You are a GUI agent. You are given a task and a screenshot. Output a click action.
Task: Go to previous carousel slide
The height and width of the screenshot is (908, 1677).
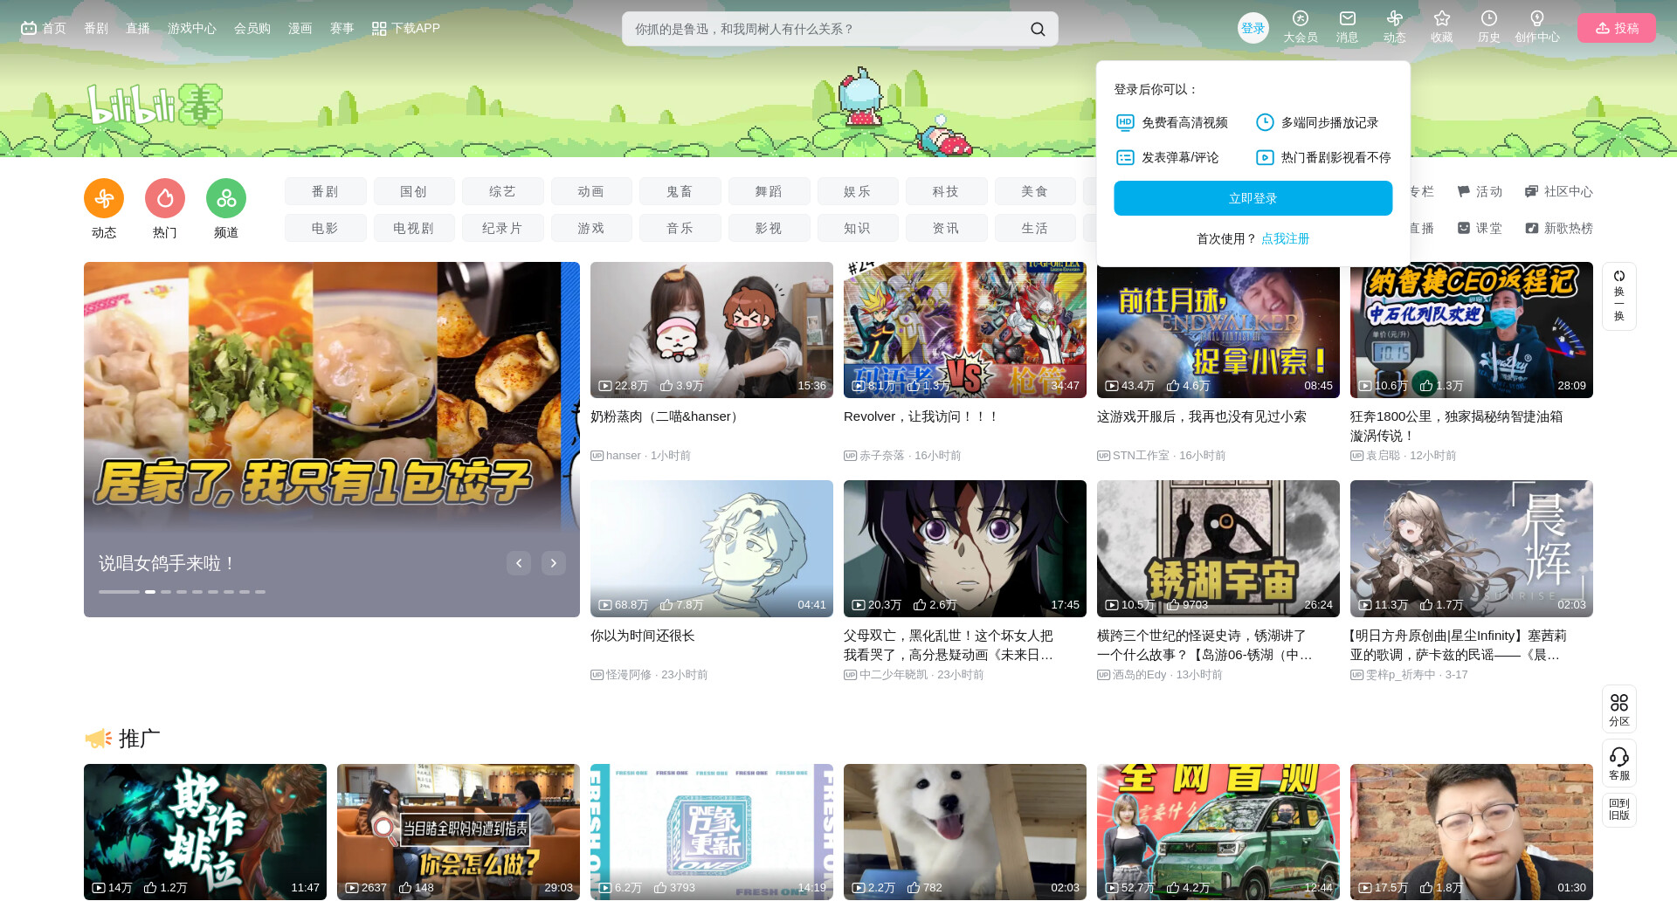(519, 563)
